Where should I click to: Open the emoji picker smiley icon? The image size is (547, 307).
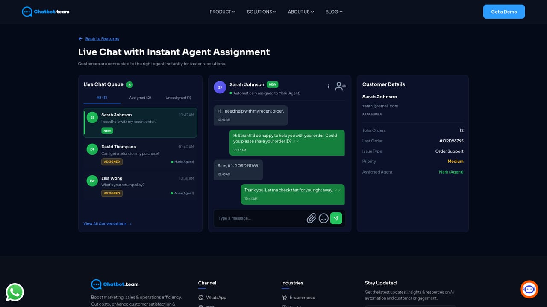(323, 218)
